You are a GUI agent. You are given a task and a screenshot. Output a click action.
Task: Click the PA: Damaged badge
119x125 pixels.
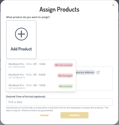pos(65,76)
